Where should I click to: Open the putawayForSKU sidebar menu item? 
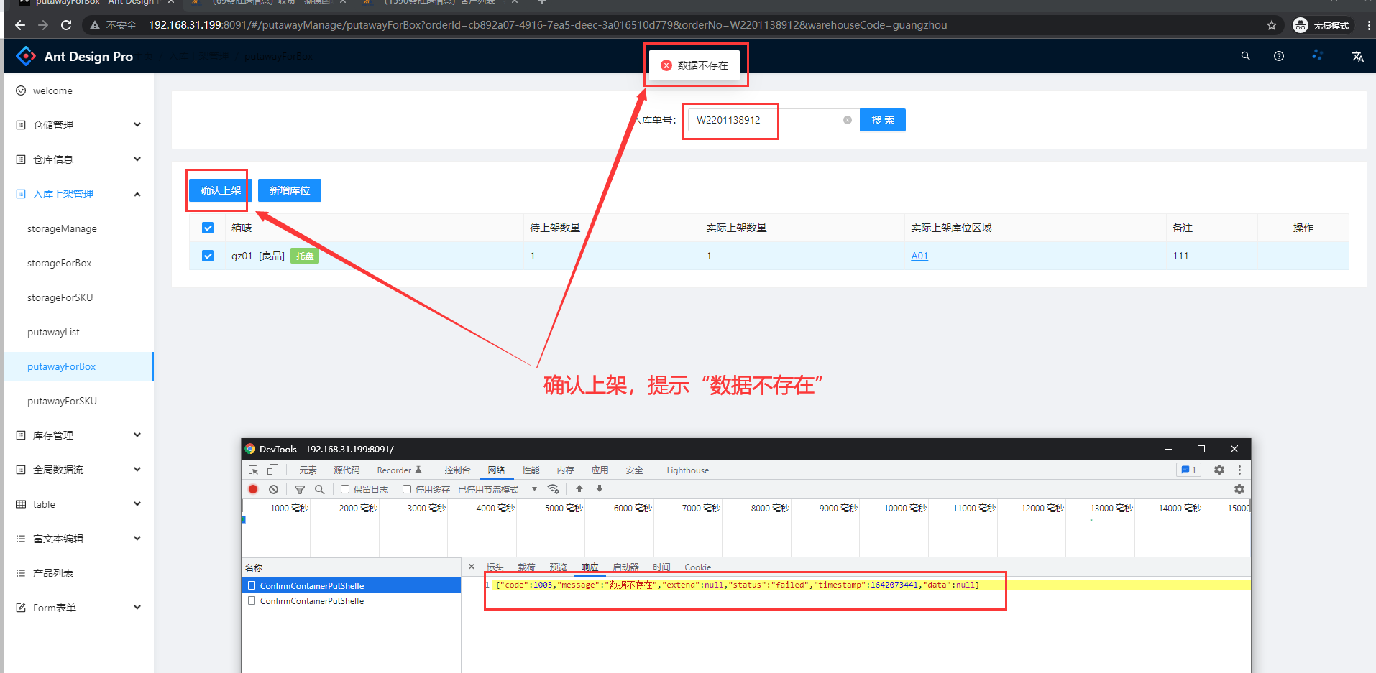pyautogui.click(x=62, y=401)
